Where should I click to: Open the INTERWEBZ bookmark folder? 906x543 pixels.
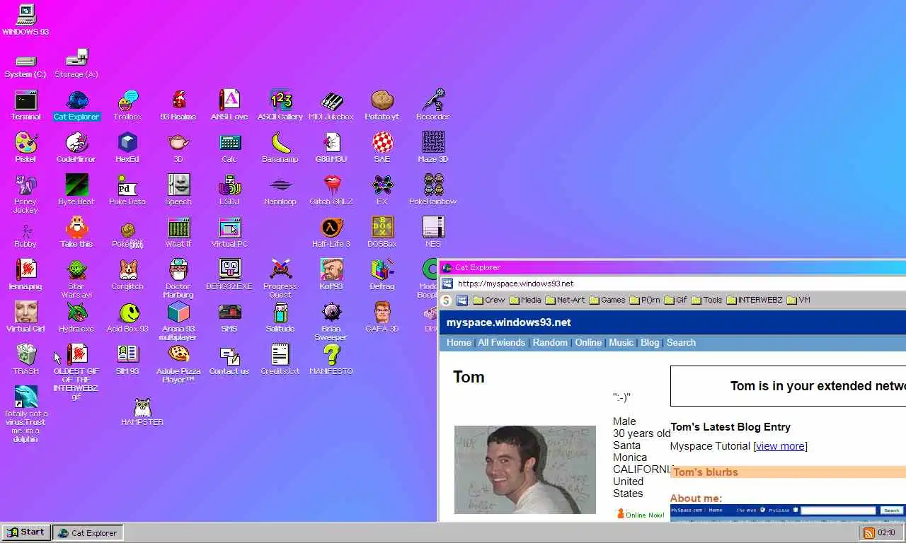point(755,300)
